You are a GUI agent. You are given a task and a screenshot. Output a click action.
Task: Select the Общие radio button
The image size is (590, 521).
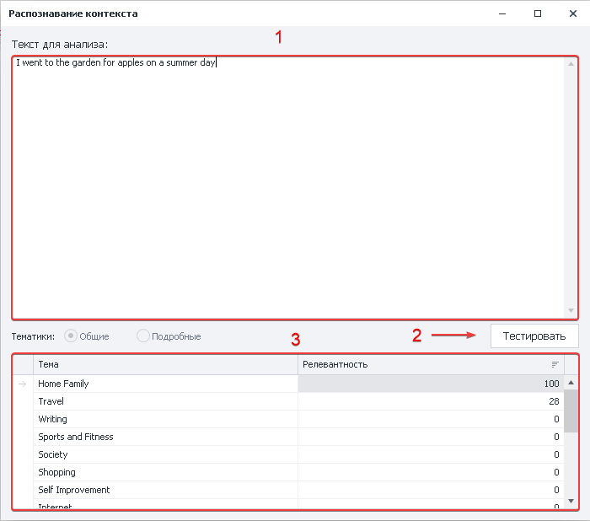72,336
